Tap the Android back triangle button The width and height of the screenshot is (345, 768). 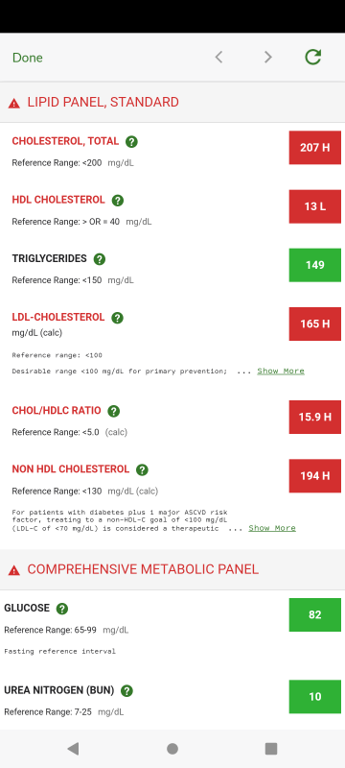73,749
